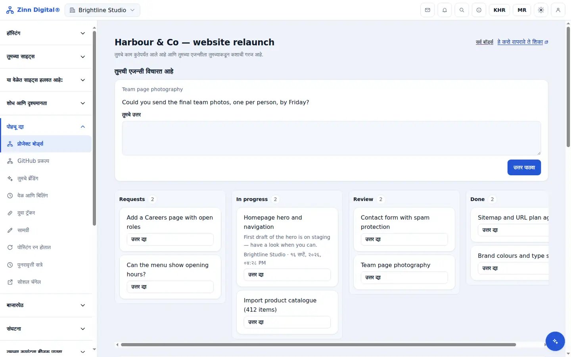Click the GitHub प्रकल्प sidebar icon
Image resolution: width=571 pixels, height=357 pixels.
click(10, 161)
